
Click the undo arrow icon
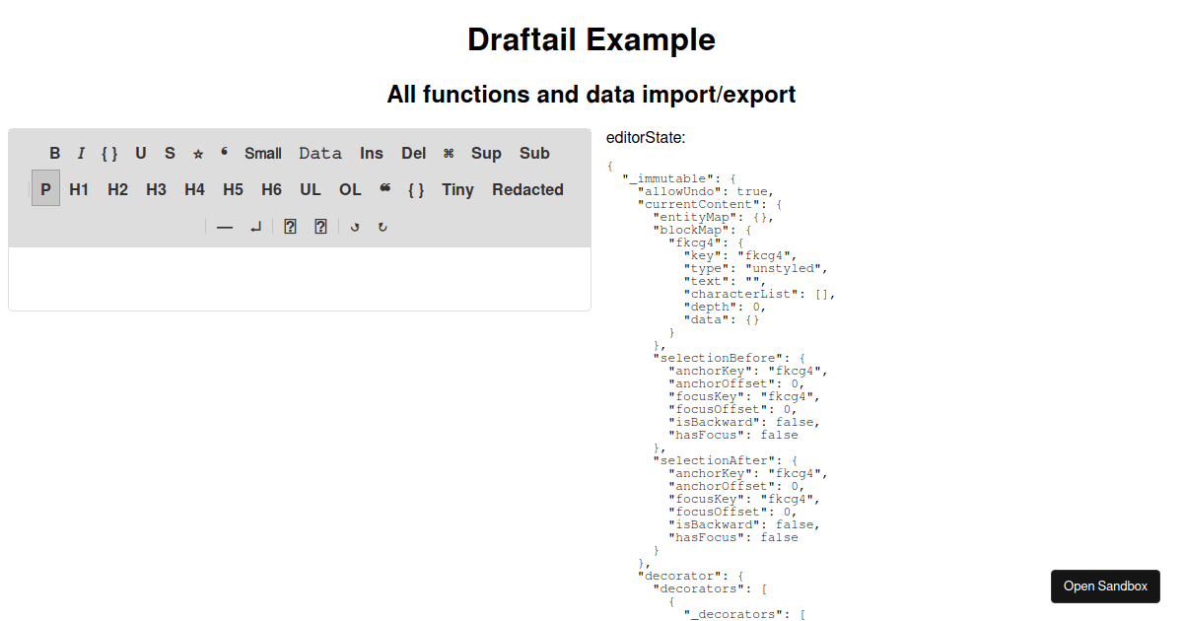coord(355,227)
